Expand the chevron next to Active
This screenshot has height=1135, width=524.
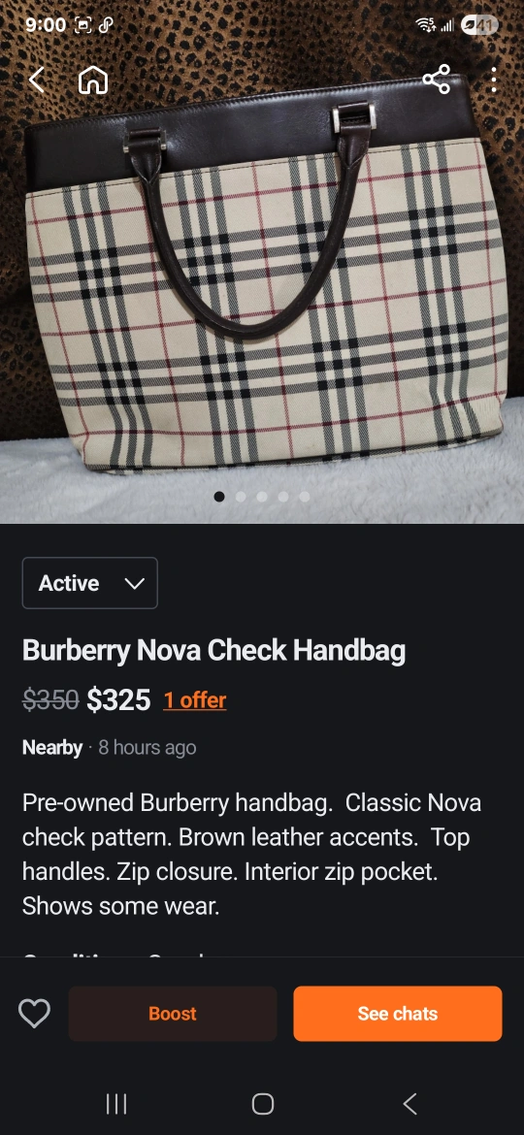pos(135,583)
